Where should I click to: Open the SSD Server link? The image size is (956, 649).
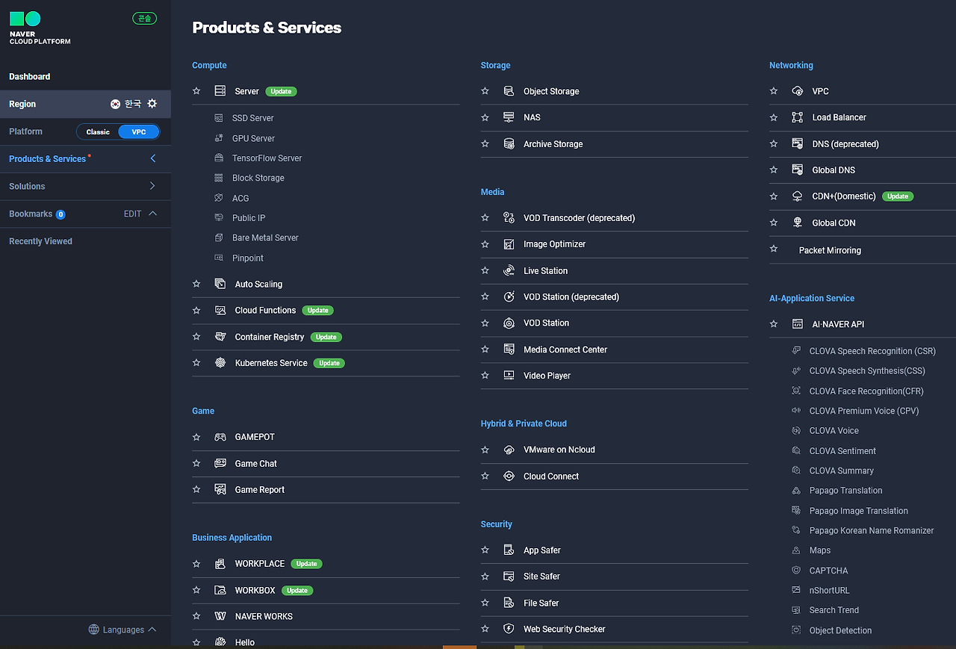(252, 118)
